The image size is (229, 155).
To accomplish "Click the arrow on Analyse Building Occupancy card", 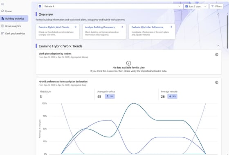I will pos(122,27).
